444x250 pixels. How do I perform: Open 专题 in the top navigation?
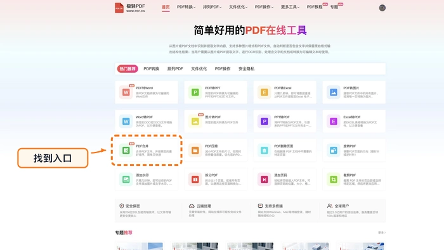(334, 7)
